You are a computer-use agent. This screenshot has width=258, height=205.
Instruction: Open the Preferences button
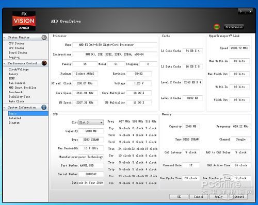pos(234,27)
